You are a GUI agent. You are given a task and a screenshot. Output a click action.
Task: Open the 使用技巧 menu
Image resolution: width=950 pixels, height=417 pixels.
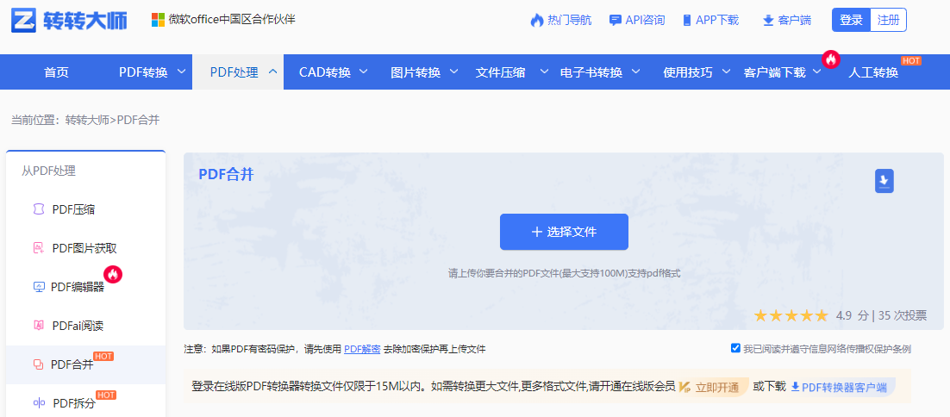point(688,72)
